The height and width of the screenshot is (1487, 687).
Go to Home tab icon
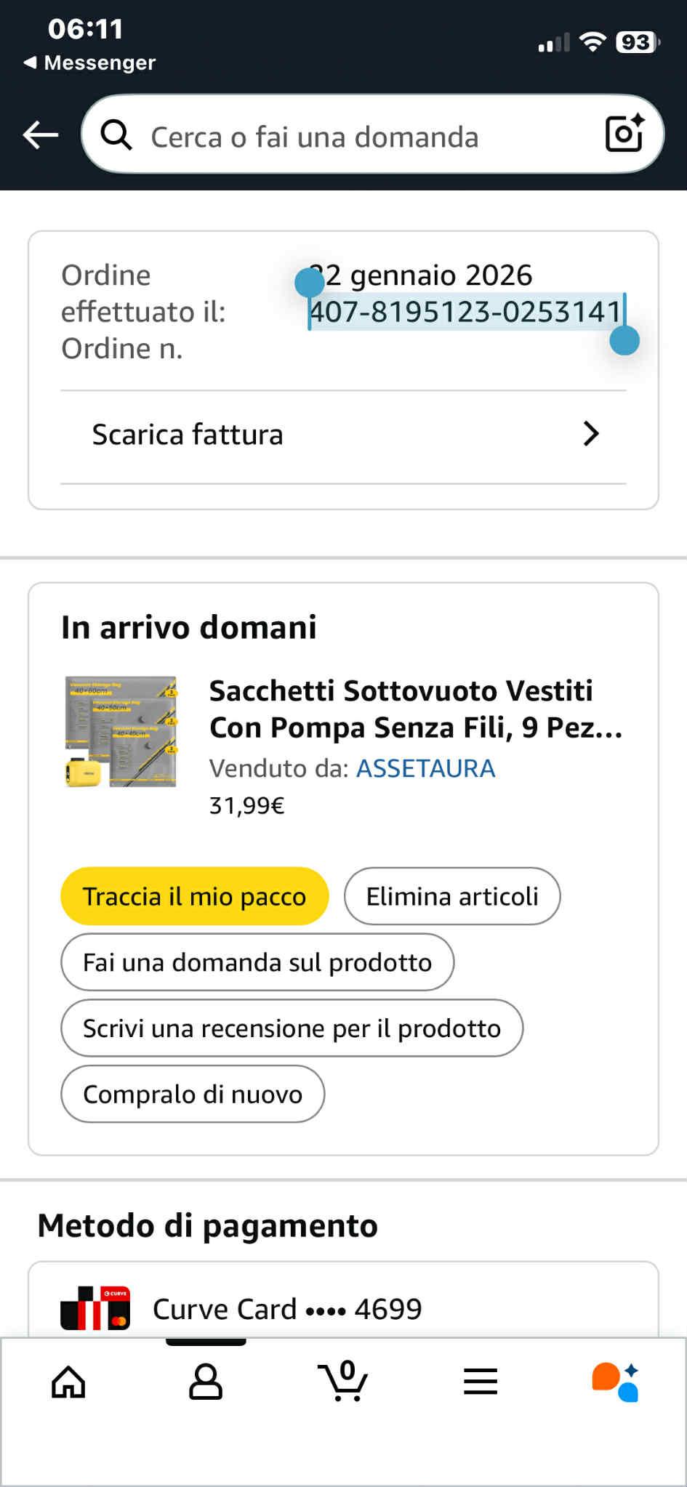(x=68, y=1381)
